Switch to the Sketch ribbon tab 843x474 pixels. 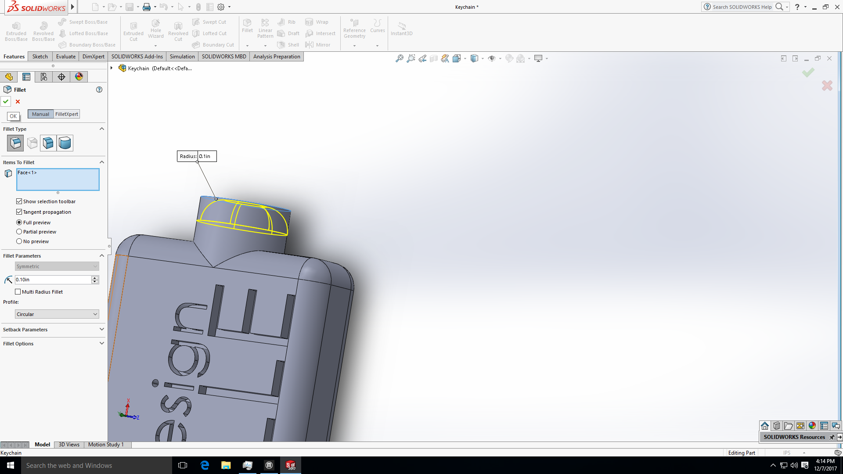40,56
